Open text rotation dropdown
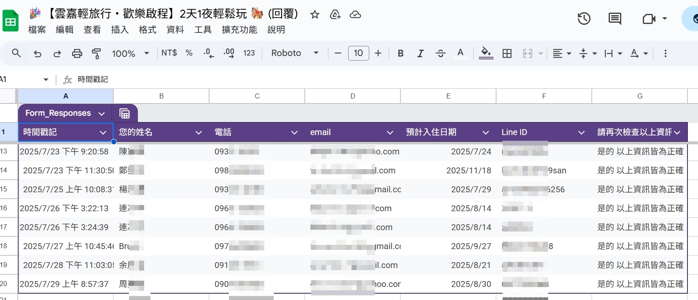Screen dimensions: 698x300 (x=639, y=53)
